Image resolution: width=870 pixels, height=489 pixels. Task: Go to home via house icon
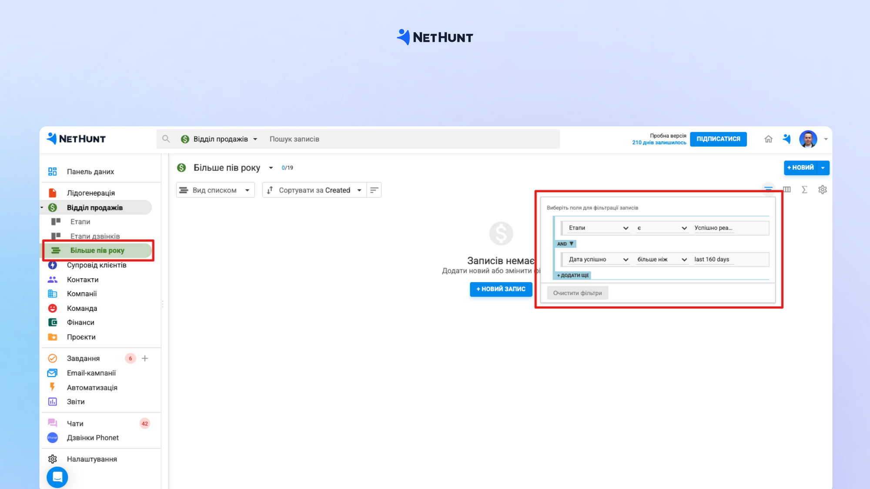click(x=769, y=139)
